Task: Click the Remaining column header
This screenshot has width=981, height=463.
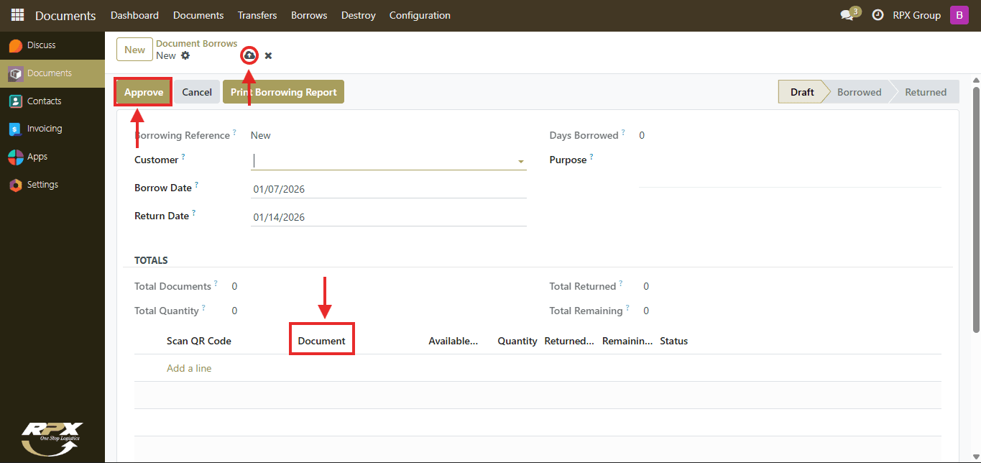Action: pyautogui.click(x=627, y=341)
